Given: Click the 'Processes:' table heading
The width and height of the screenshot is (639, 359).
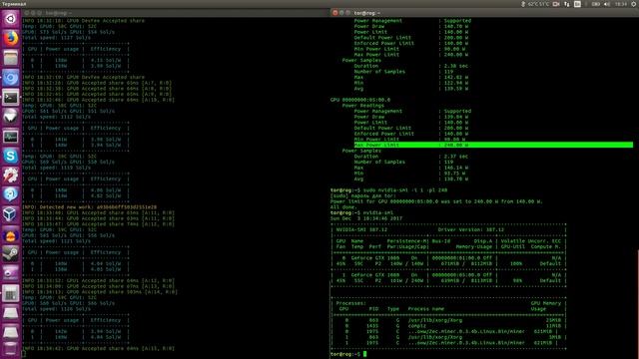Looking at the screenshot, I should pos(350,303).
